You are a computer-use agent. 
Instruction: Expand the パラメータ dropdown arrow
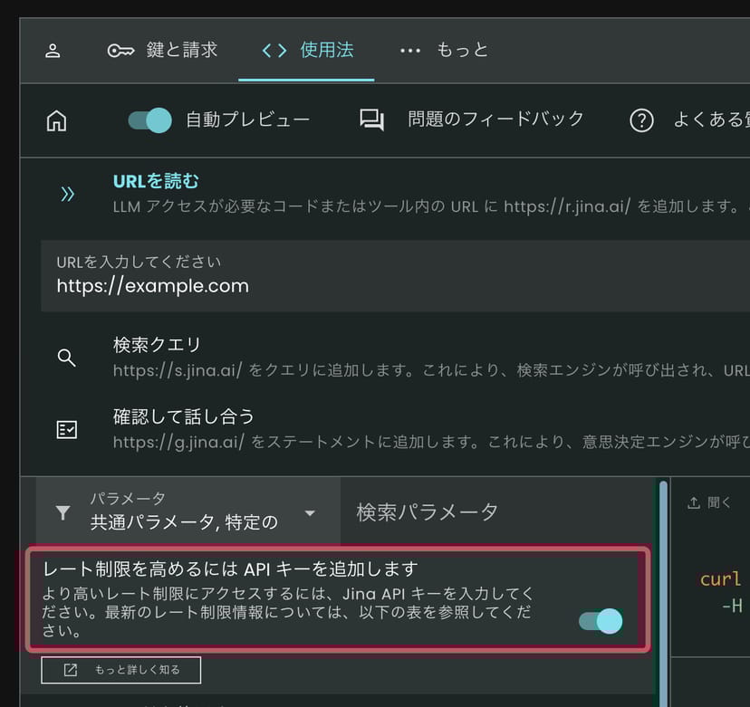coord(310,513)
